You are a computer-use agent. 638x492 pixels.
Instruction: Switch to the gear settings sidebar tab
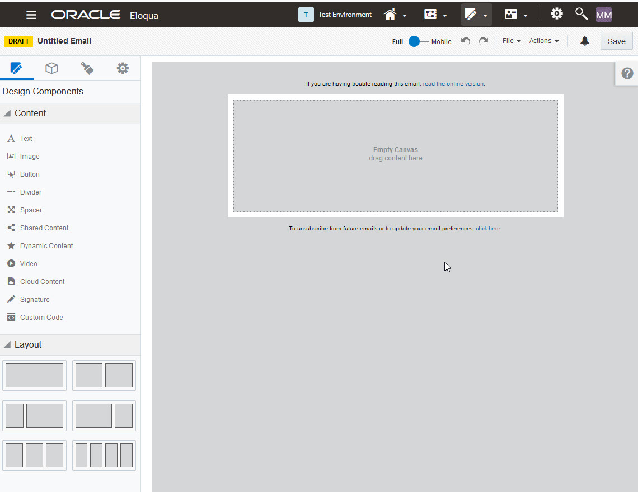(x=123, y=68)
